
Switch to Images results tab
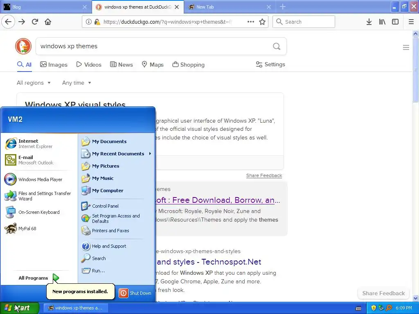pos(54,65)
